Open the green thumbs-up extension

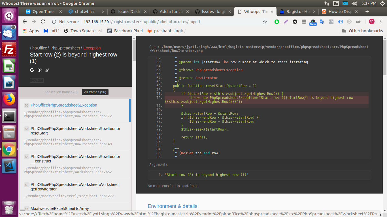click(277, 22)
